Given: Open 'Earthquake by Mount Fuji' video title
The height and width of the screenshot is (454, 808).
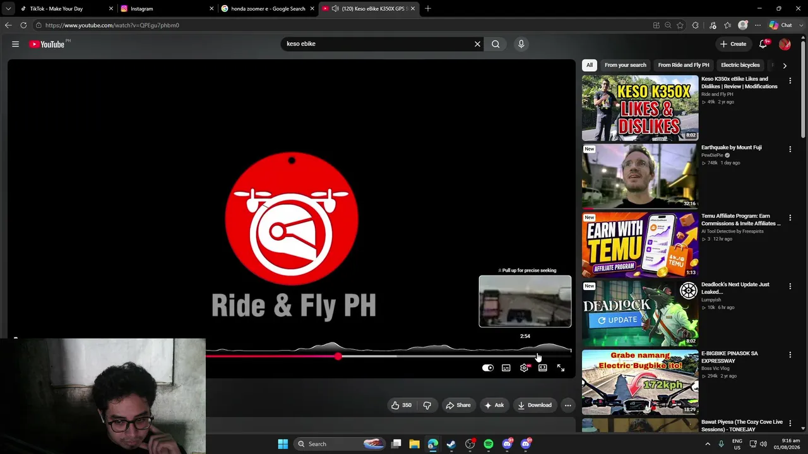Looking at the screenshot, I should [x=732, y=148].
